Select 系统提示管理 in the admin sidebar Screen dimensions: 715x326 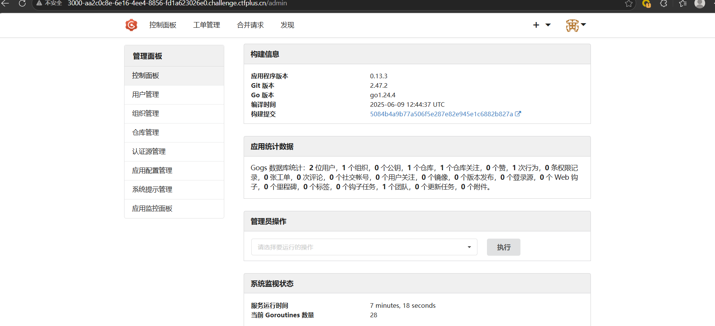174,190
